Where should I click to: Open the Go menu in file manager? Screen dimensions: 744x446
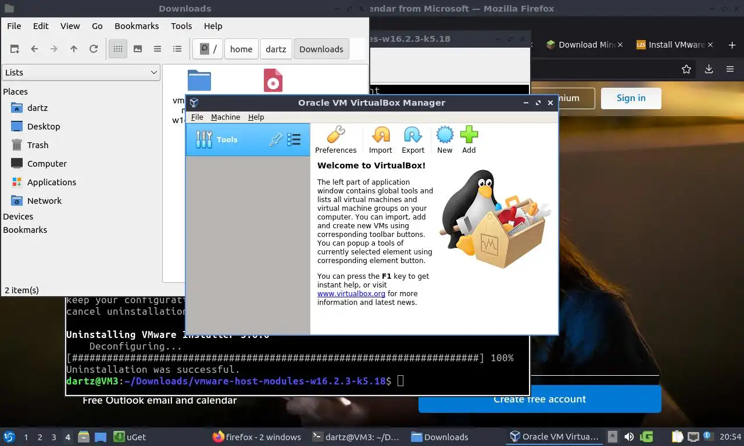pos(97,26)
